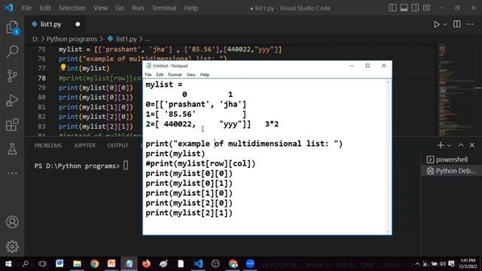Open the Go menu
This screenshot has height=271, width=482.
[x=120, y=8]
